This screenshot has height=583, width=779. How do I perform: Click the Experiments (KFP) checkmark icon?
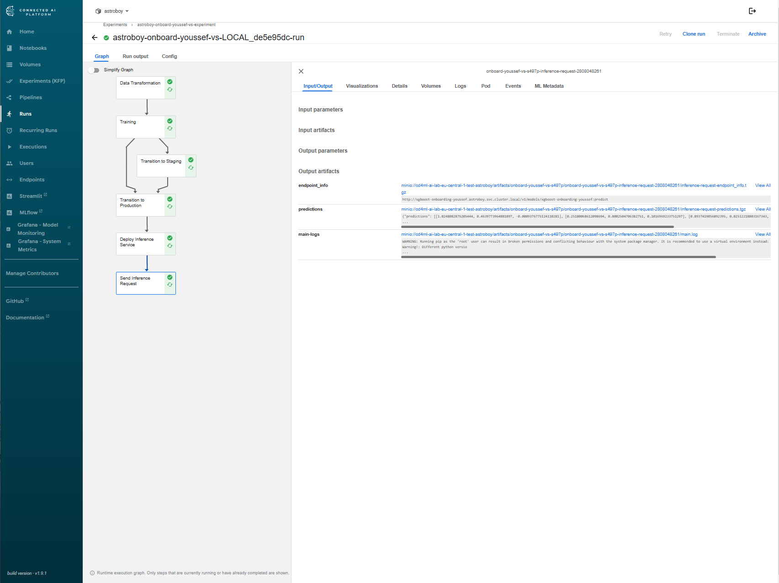pos(9,81)
